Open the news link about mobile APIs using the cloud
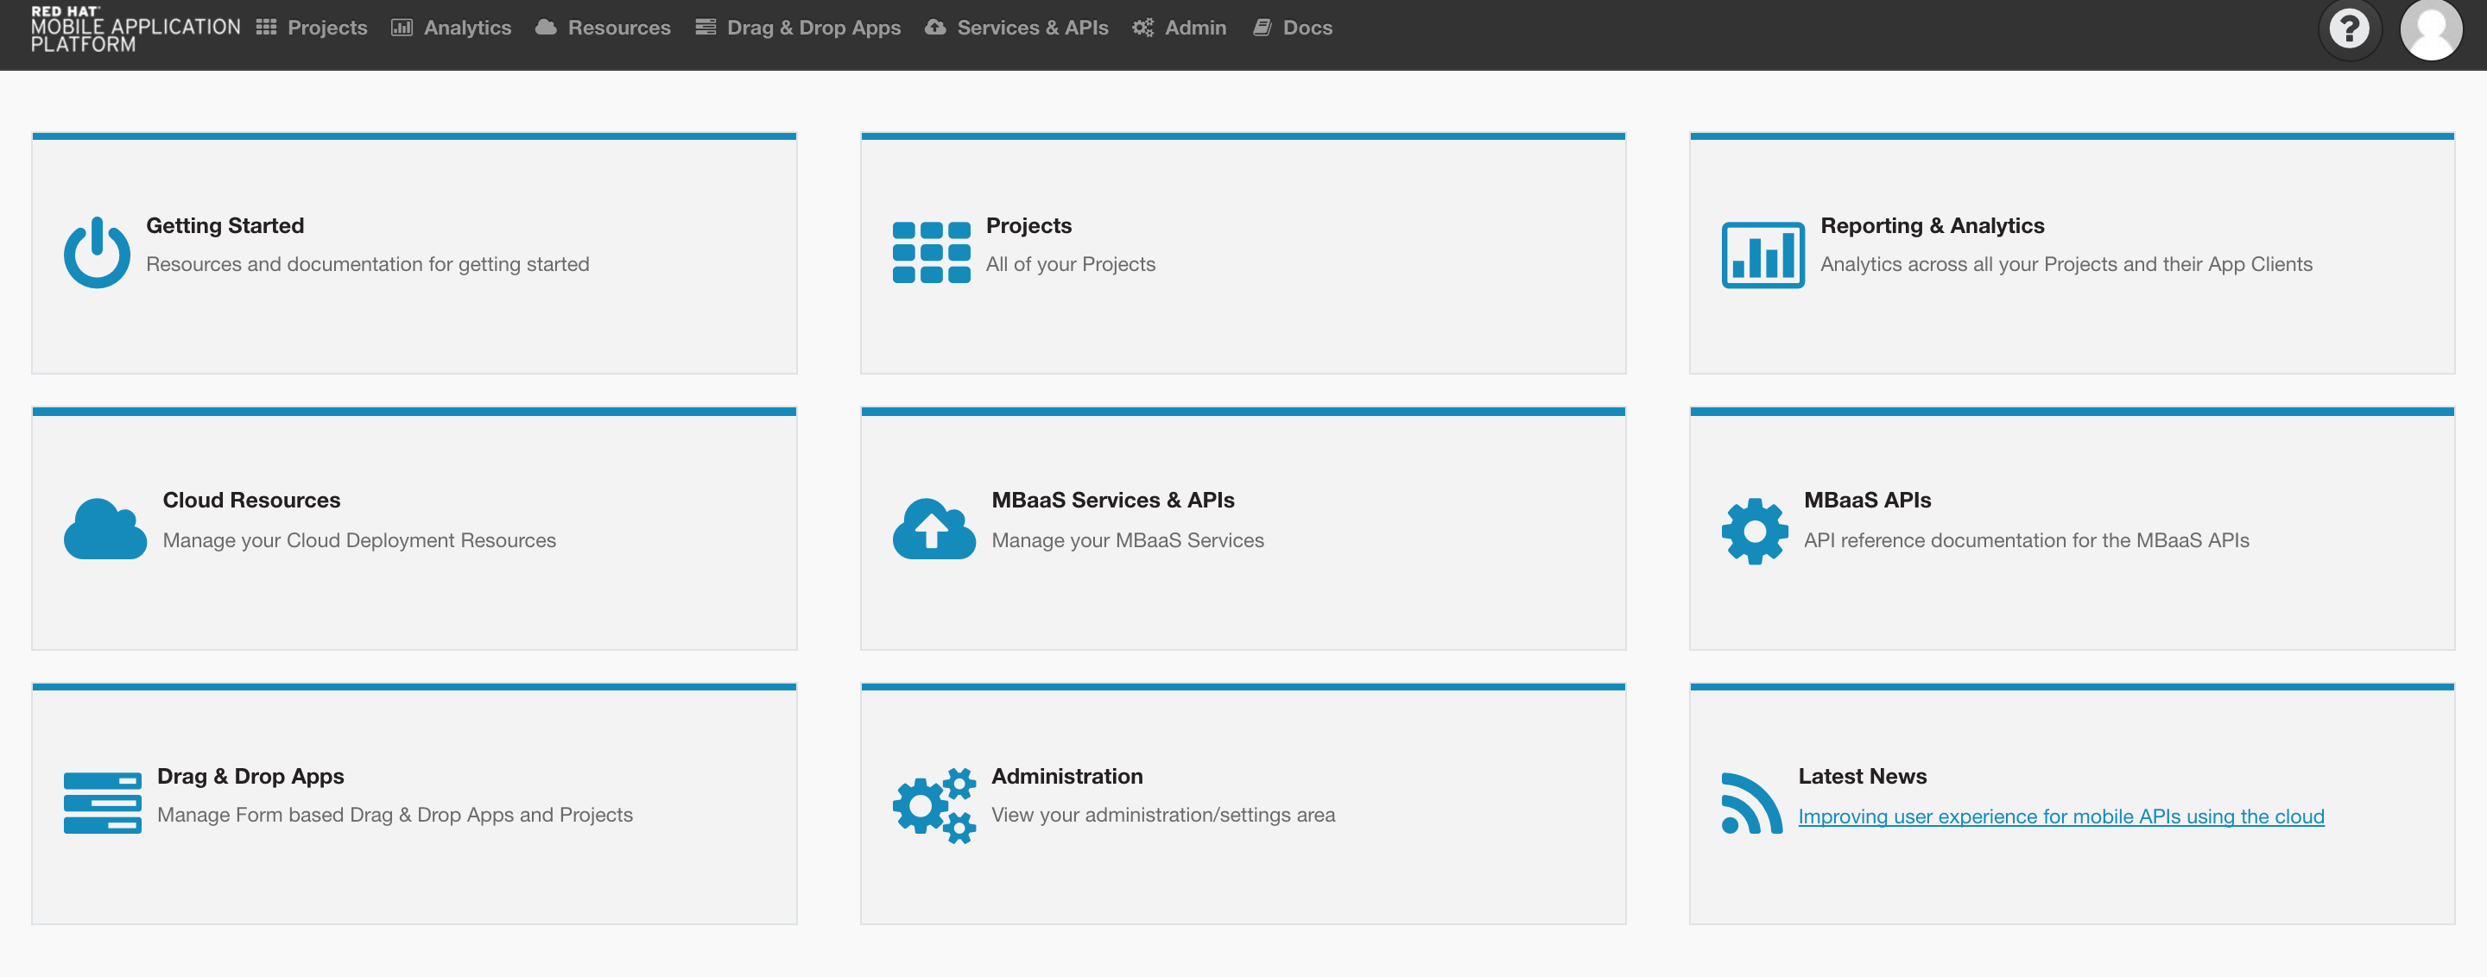This screenshot has width=2487, height=977. tap(2060, 816)
